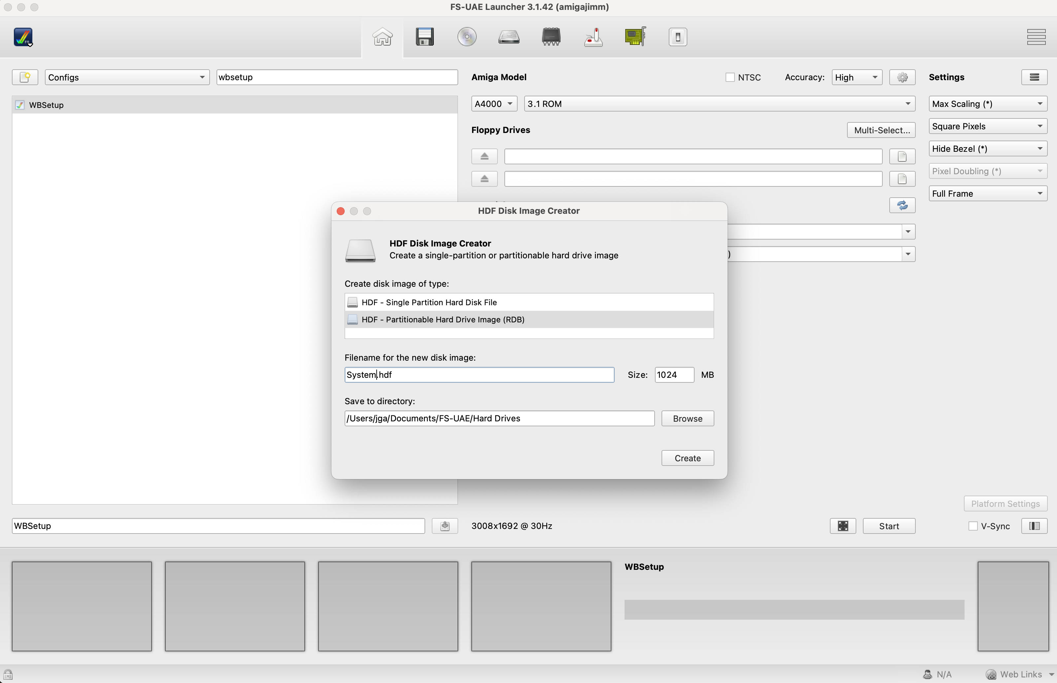
Task: Switch to the home main tab
Action: [x=382, y=37]
